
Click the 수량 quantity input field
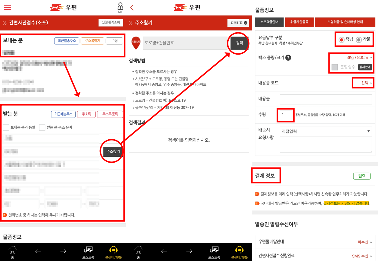(x=286, y=115)
